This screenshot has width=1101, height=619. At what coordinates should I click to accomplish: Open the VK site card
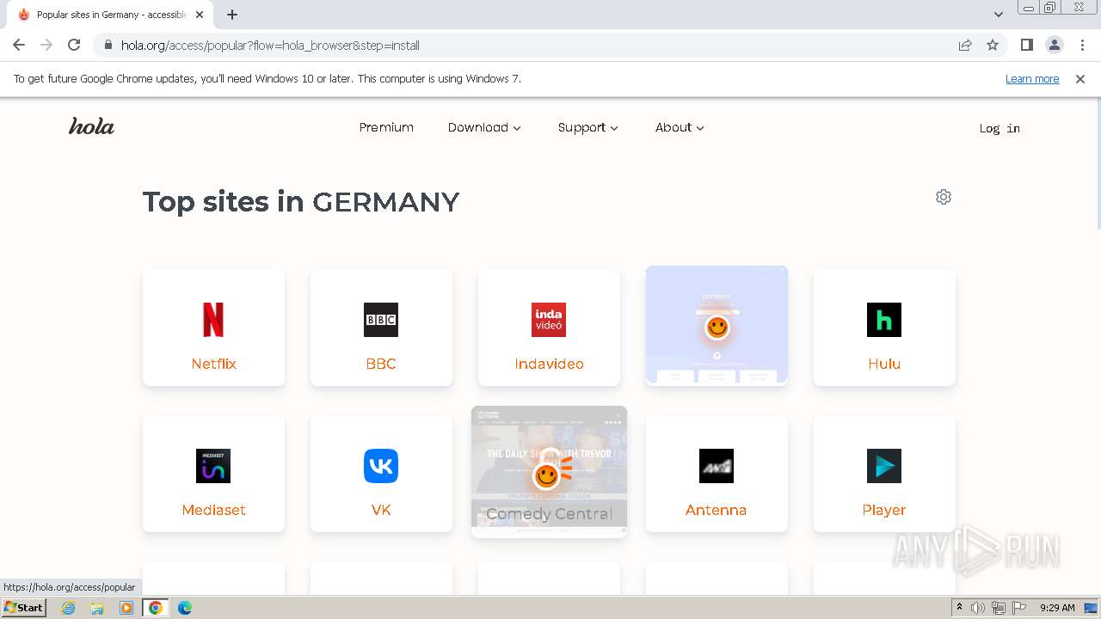click(381, 474)
